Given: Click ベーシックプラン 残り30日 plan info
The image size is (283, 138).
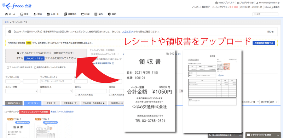Looking at the screenshot, I should [225, 7].
